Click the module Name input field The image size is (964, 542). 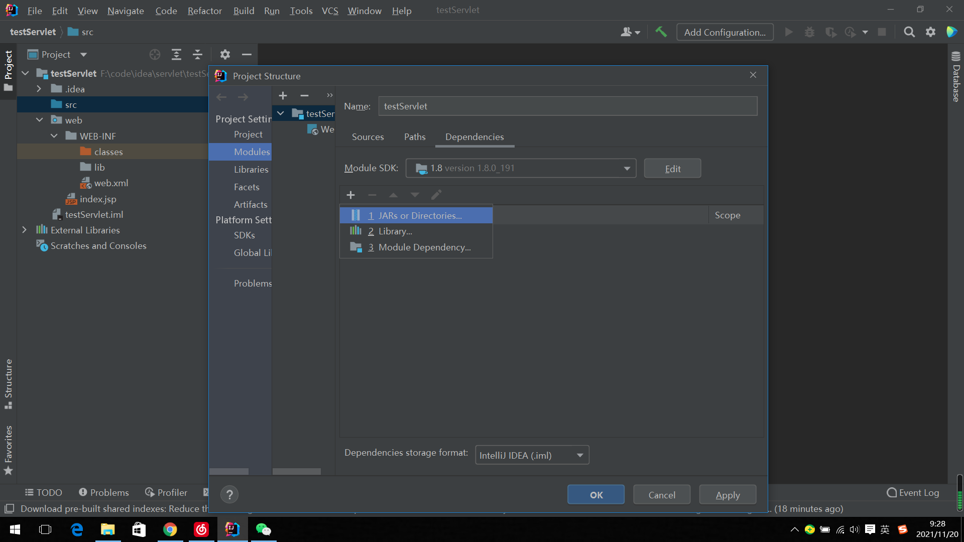(568, 106)
